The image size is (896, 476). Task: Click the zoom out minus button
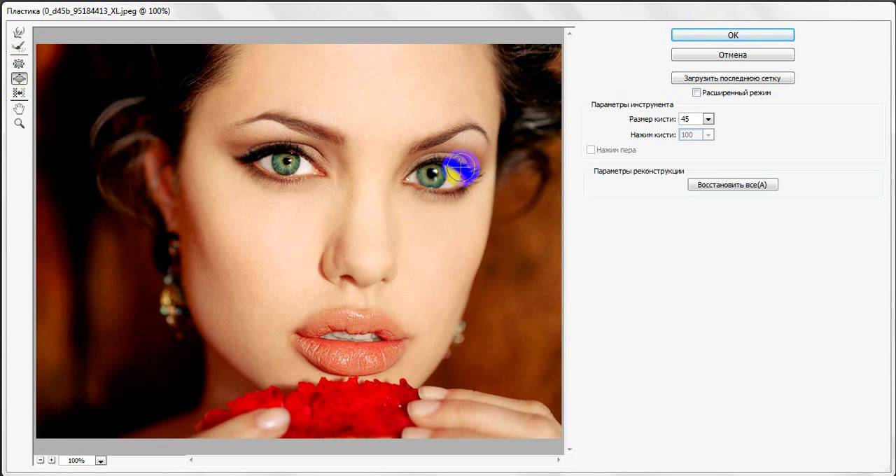point(41,460)
